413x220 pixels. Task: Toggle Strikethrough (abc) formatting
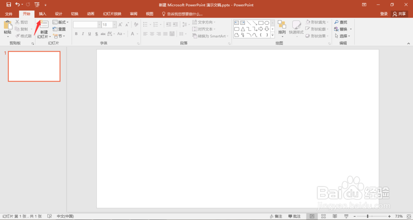tap(103, 34)
